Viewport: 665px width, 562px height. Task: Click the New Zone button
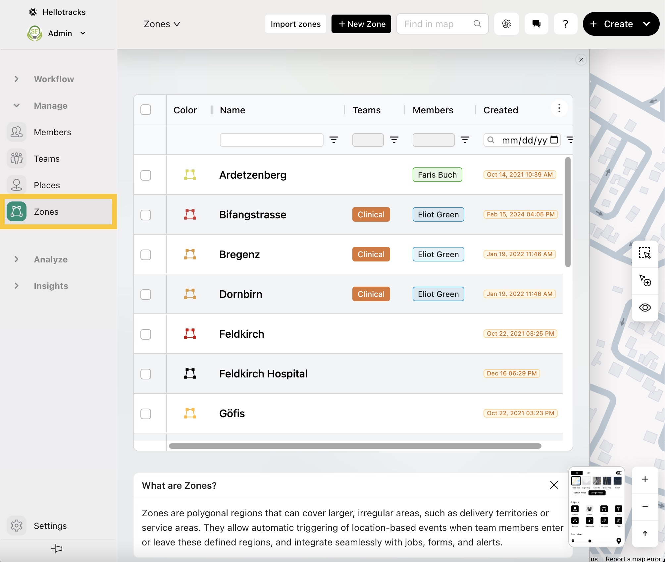361,24
